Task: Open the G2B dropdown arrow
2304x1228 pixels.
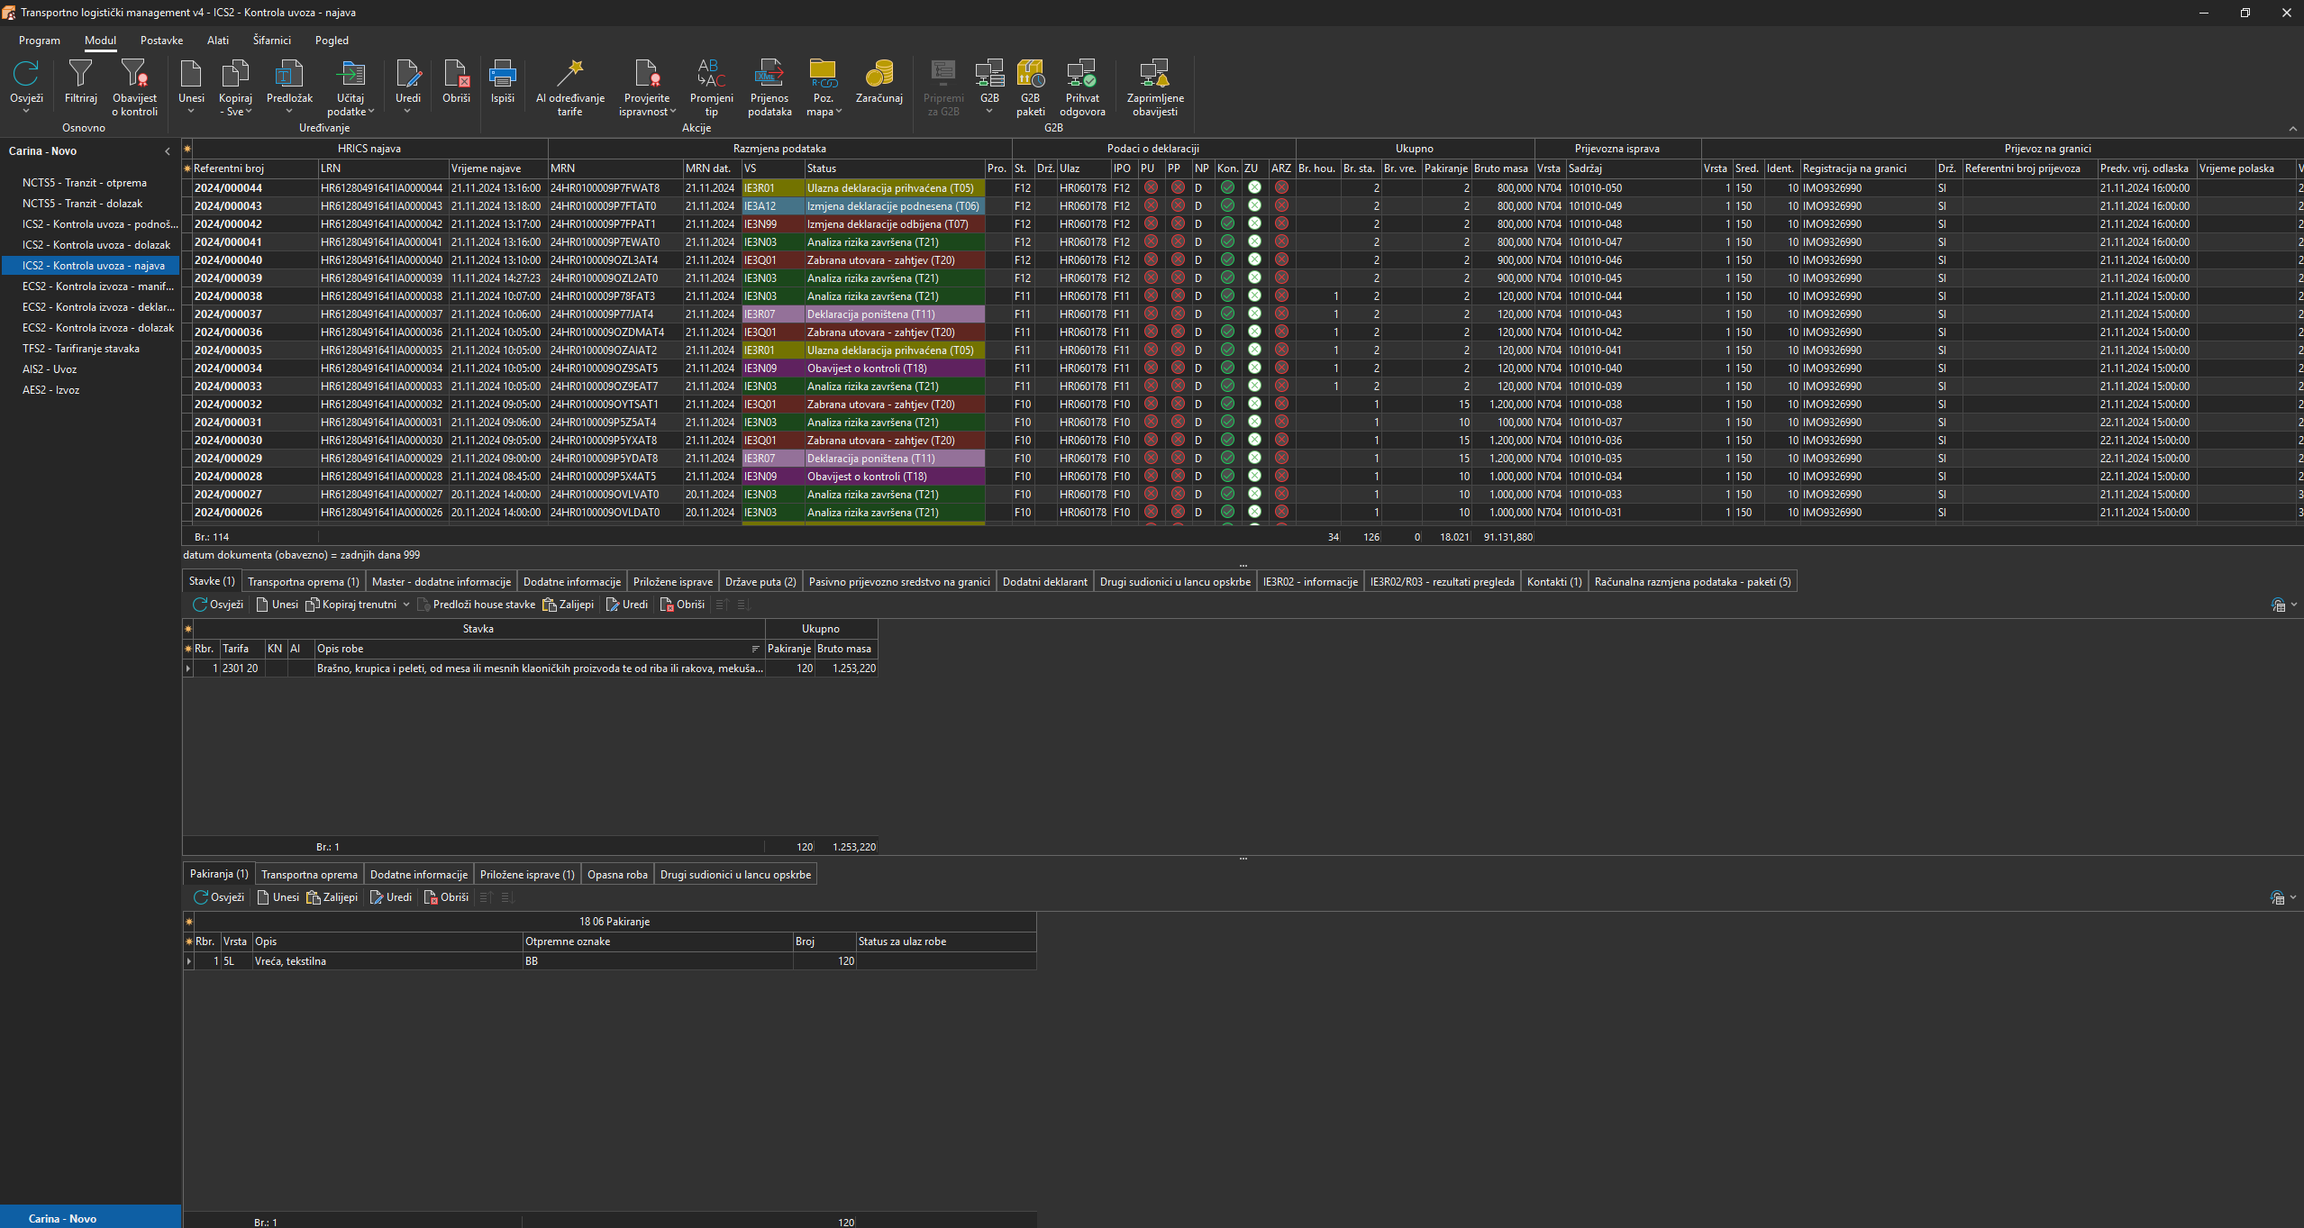Action: pos(988,111)
